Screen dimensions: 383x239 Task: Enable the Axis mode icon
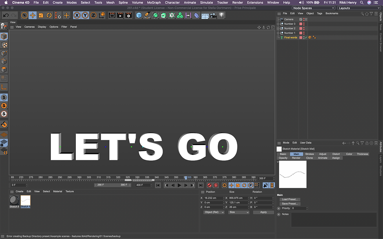(4, 87)
